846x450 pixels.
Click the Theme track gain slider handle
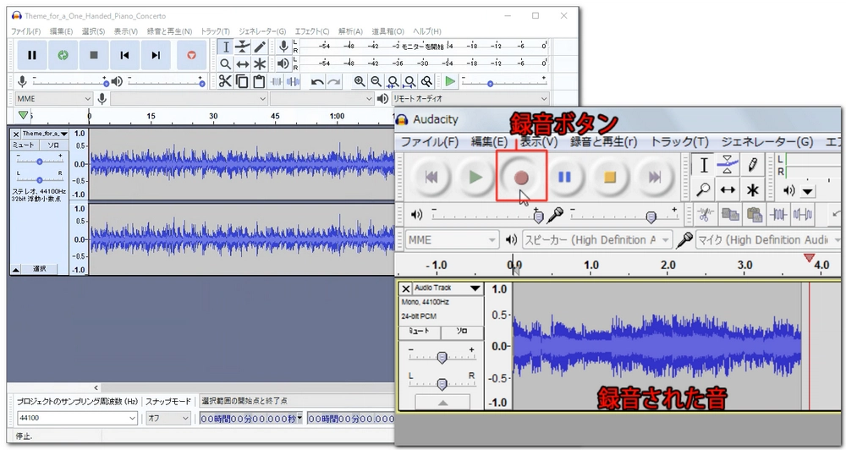(40, 162)
